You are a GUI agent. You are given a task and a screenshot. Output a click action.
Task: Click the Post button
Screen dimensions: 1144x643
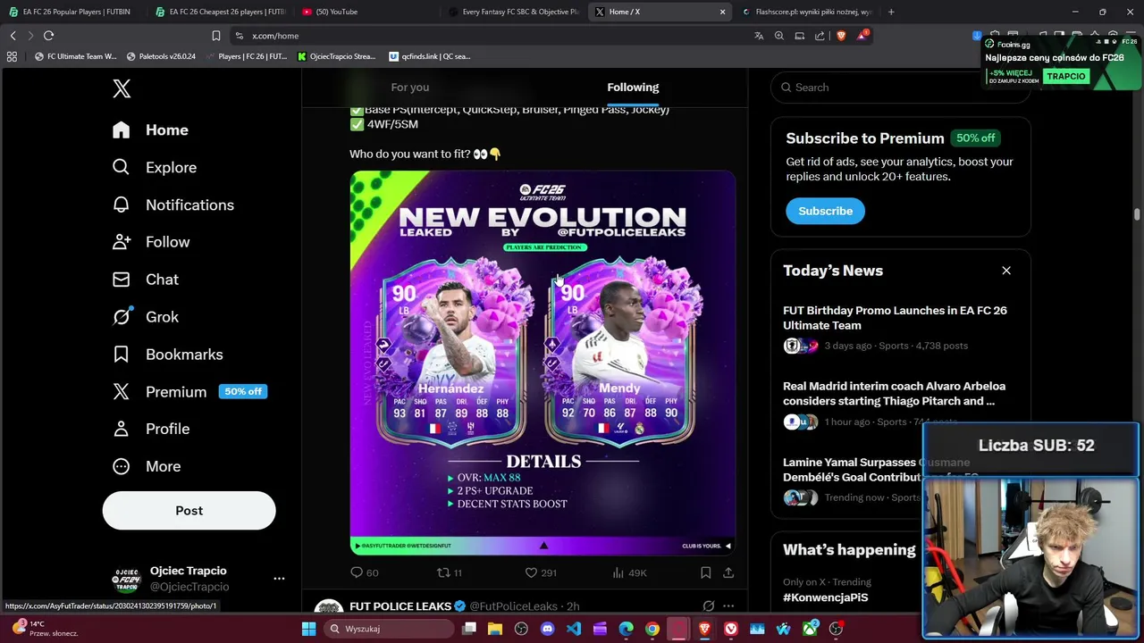pos(189,511)
